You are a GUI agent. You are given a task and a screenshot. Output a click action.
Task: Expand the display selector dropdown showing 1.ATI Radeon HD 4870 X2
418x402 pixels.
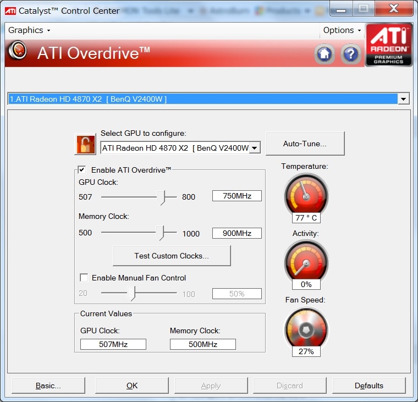tap(403, 99)
